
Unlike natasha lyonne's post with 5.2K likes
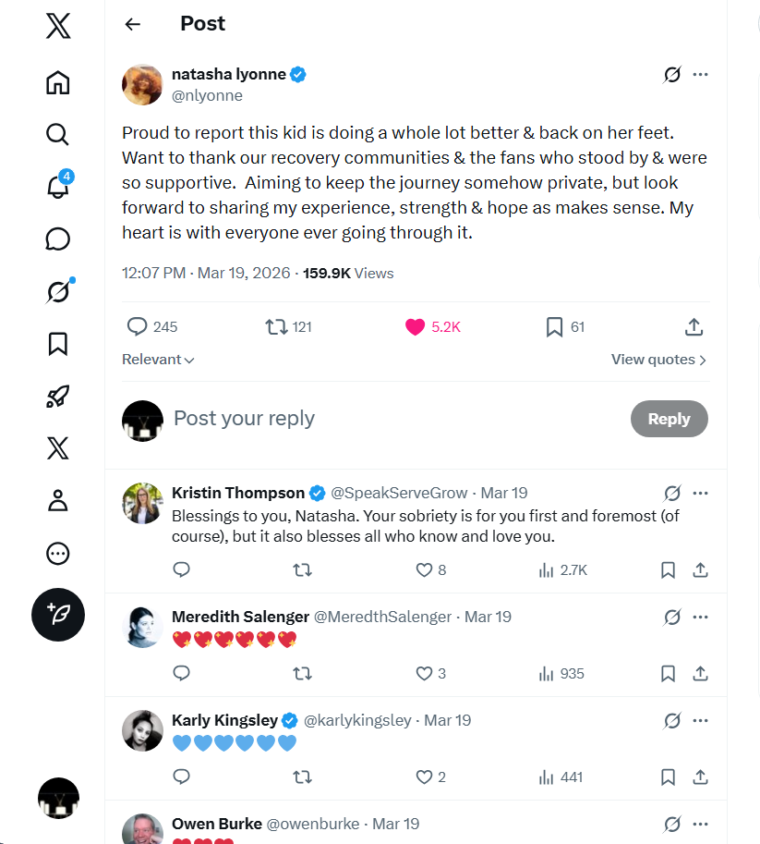pos(416,326)
